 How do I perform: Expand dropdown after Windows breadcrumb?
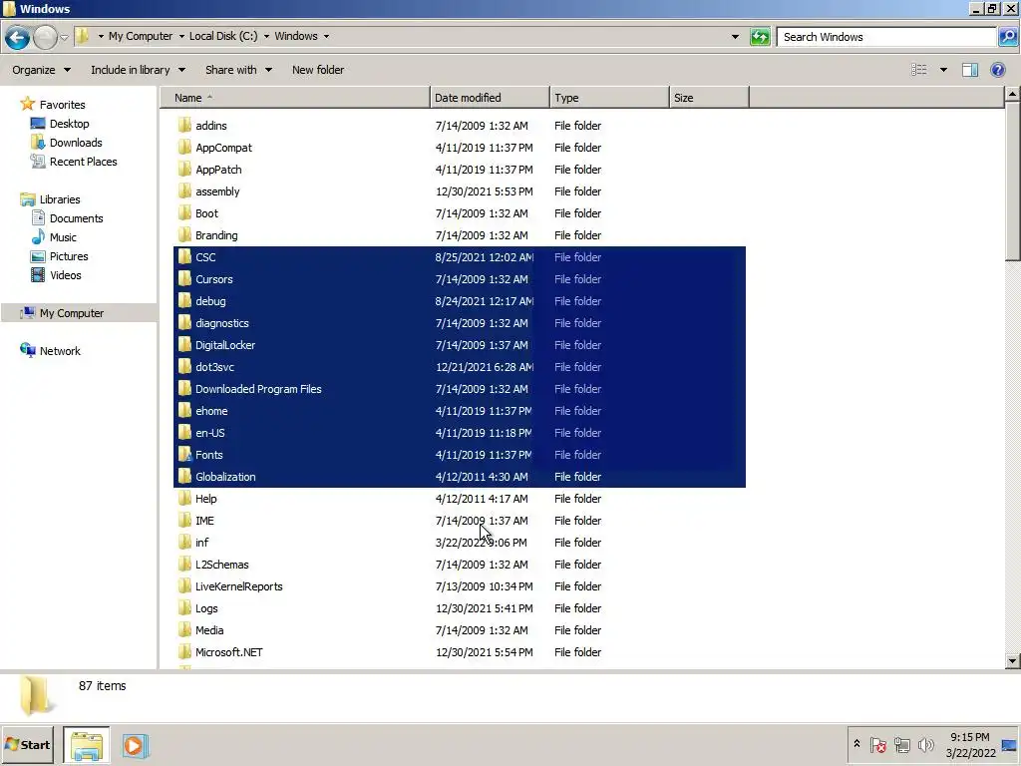click(326, 37)
